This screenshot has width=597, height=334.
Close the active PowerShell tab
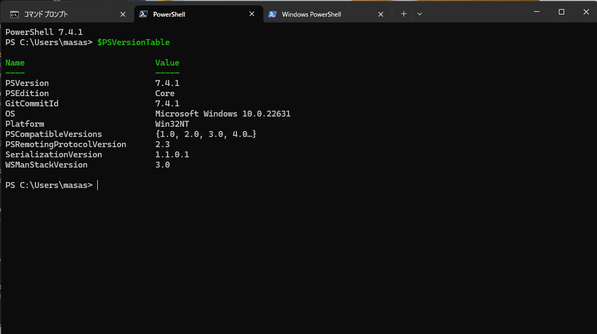[x=252, y=14]
